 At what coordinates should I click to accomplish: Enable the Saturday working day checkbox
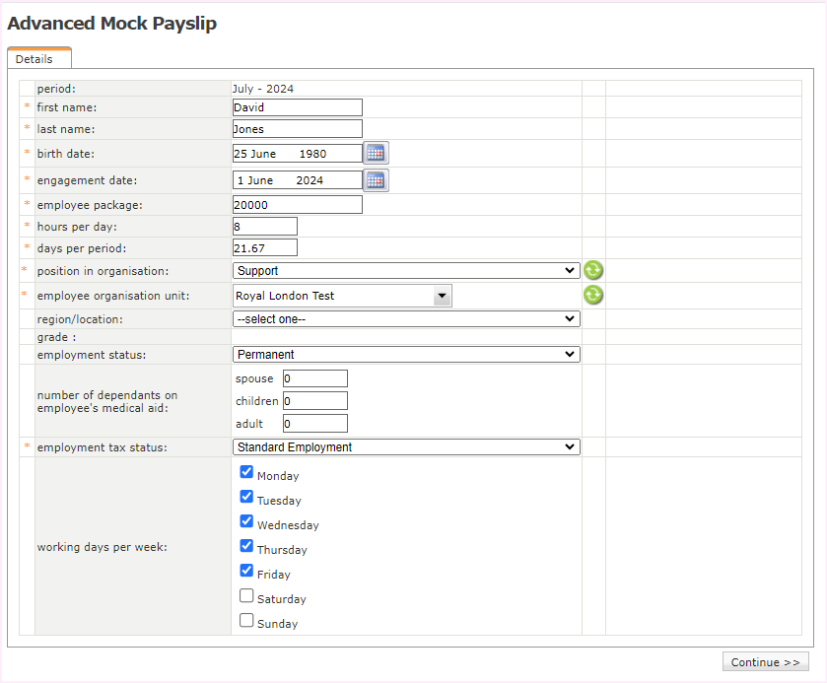pyautogui.click(x=246, y=595)
